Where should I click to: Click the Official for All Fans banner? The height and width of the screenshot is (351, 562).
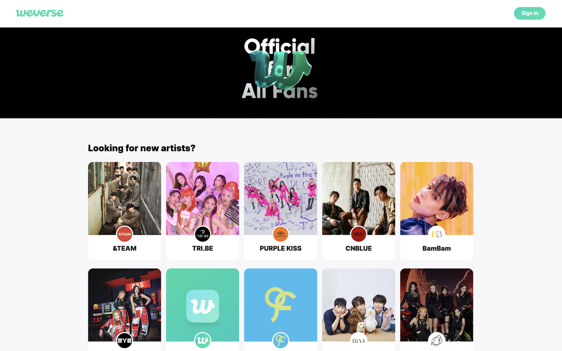coord(281,73)
